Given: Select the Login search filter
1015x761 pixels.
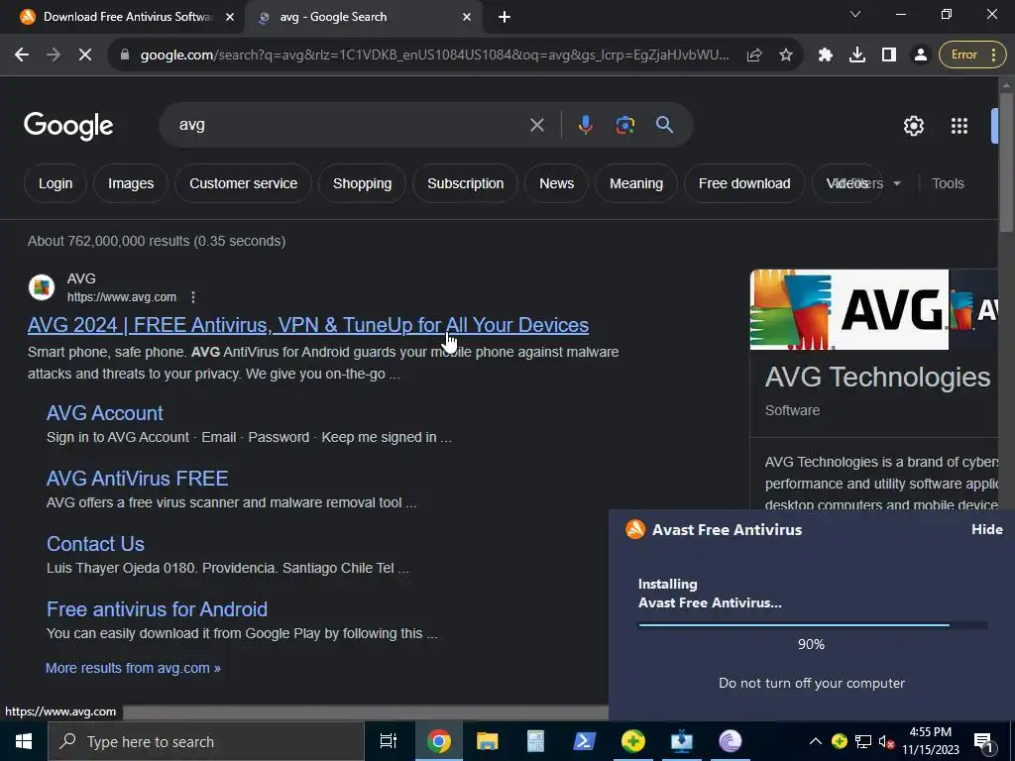Looking at the screenshot, I should tap(56, 183).
